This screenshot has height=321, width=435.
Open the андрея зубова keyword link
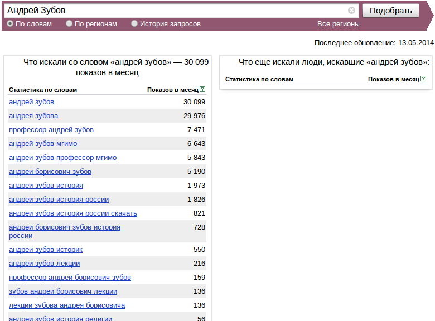pyautogui.click(x=33, y=115)
